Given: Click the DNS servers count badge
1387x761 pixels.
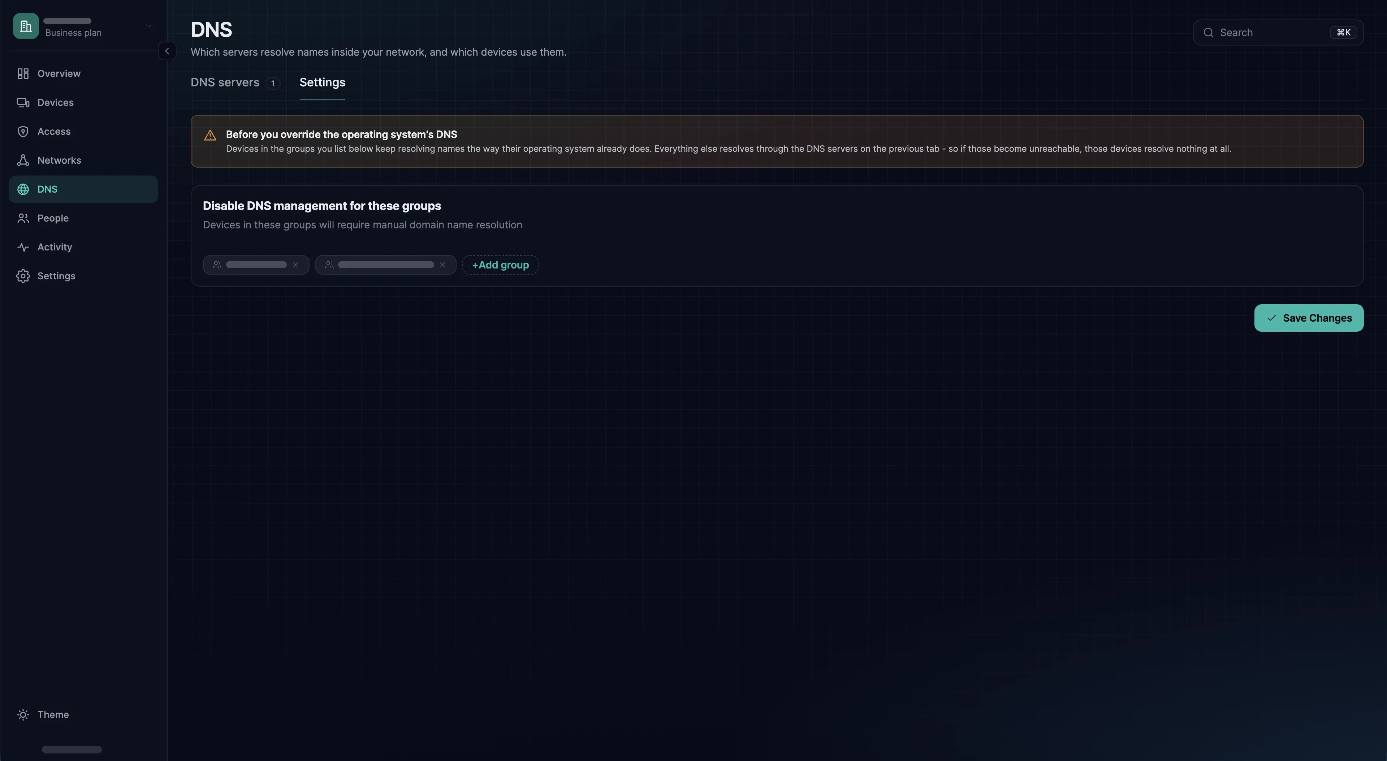Looking at the screenshot, I should pos(273,83).
